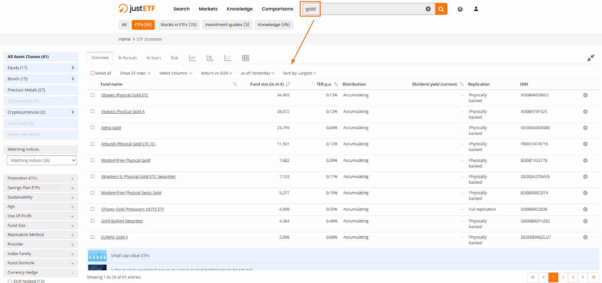Sort by Dividend yield arrows icon
Screen dimensions: 602x283
pos(462,84)
